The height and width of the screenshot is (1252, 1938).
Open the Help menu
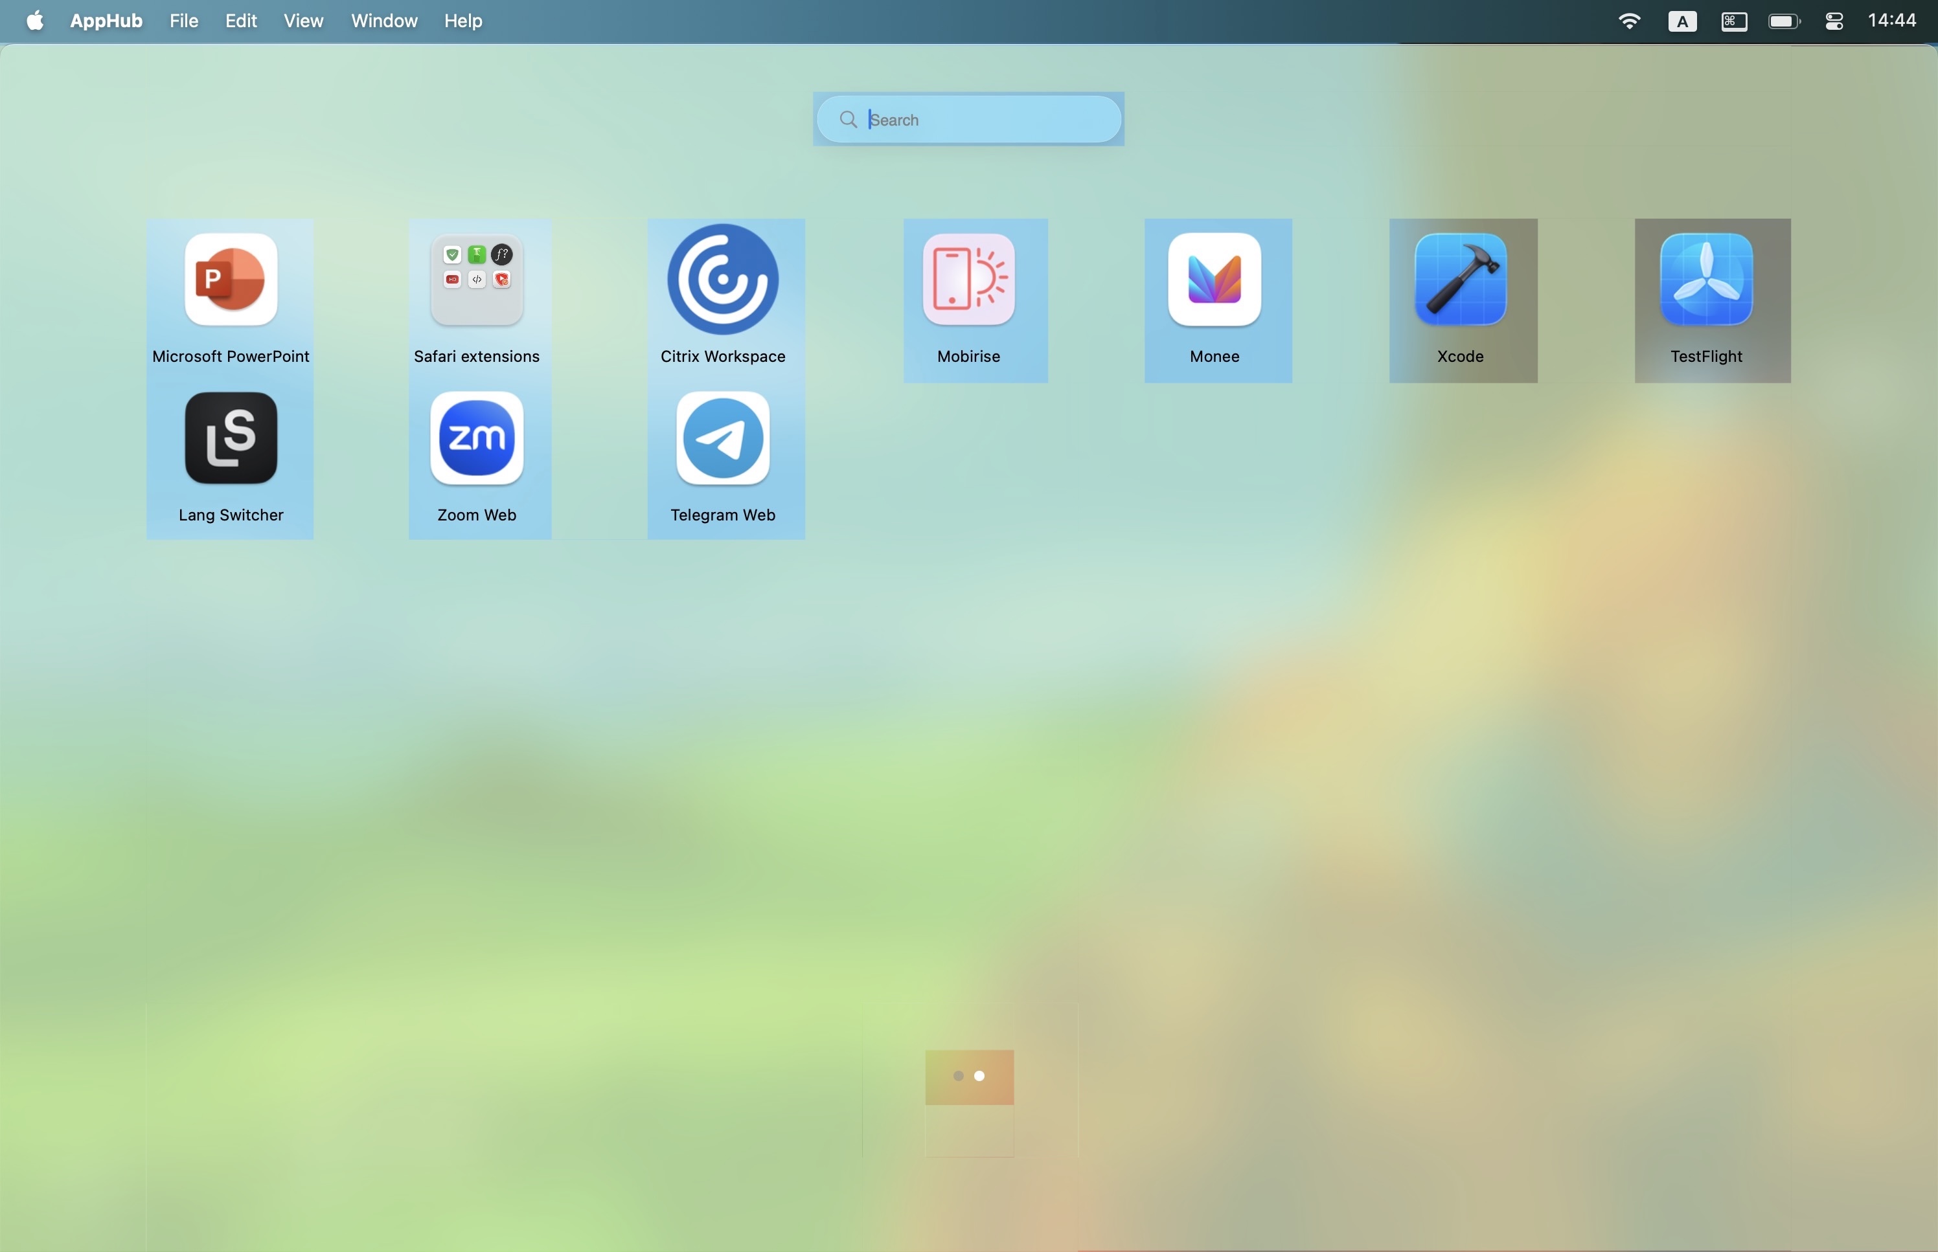coord(462,21)
